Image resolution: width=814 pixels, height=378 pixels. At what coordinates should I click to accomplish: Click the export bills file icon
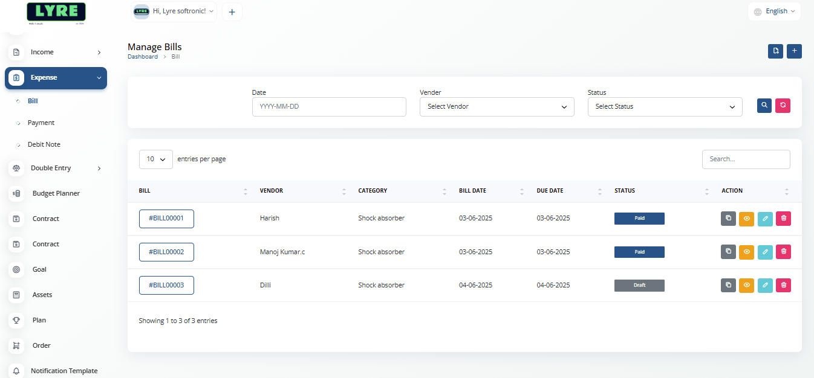coord(775,51)
